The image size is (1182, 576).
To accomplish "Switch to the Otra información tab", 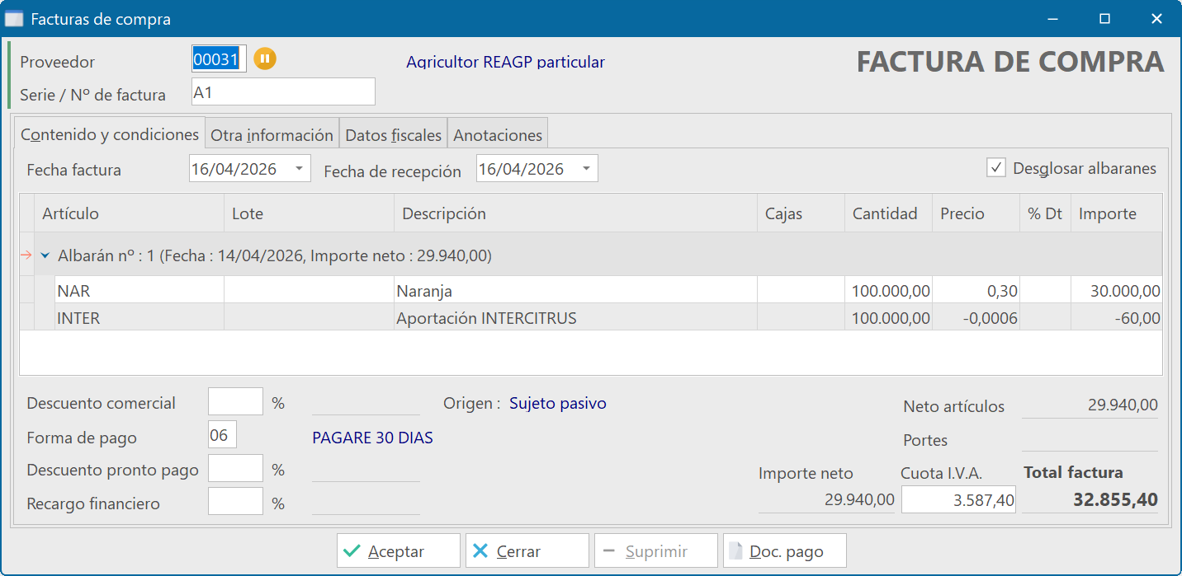I will pos(272,135).
